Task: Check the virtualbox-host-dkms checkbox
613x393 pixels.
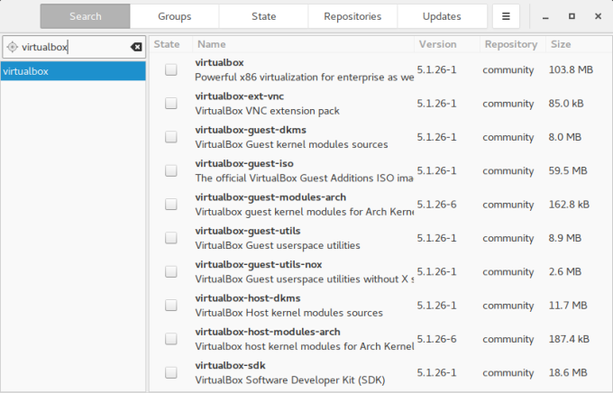Action: [171, 305]
